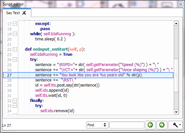Click scrollbar up arrow in editor
185x133 pixels.
tap(176, 23)
